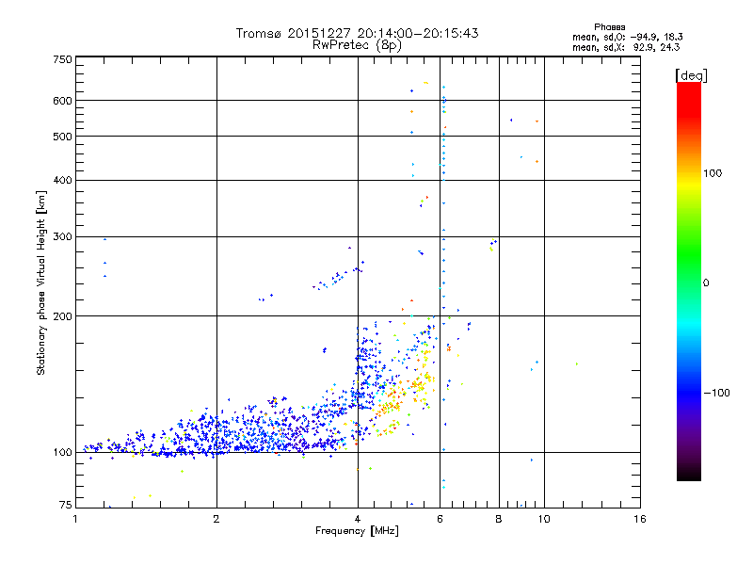Click the x-axis tick label '4'
Viewport: 753px width, 565px height.
(x=358, y=519)
